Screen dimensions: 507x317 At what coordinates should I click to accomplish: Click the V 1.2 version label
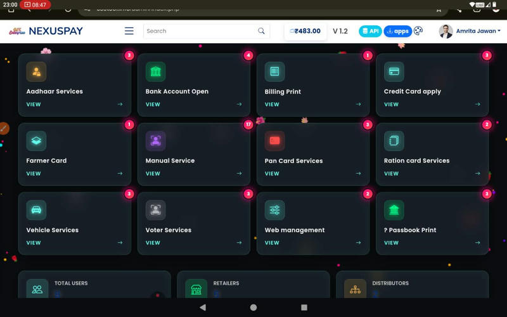340,31
